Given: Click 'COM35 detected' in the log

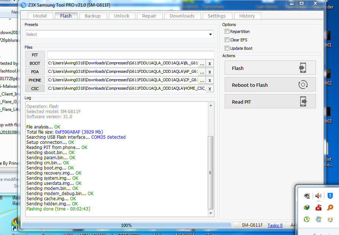Looking at the screenshot, I should pyautogui.click(x=108, y=137).
